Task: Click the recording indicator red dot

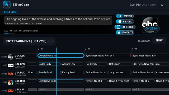Action: [130, 55]
